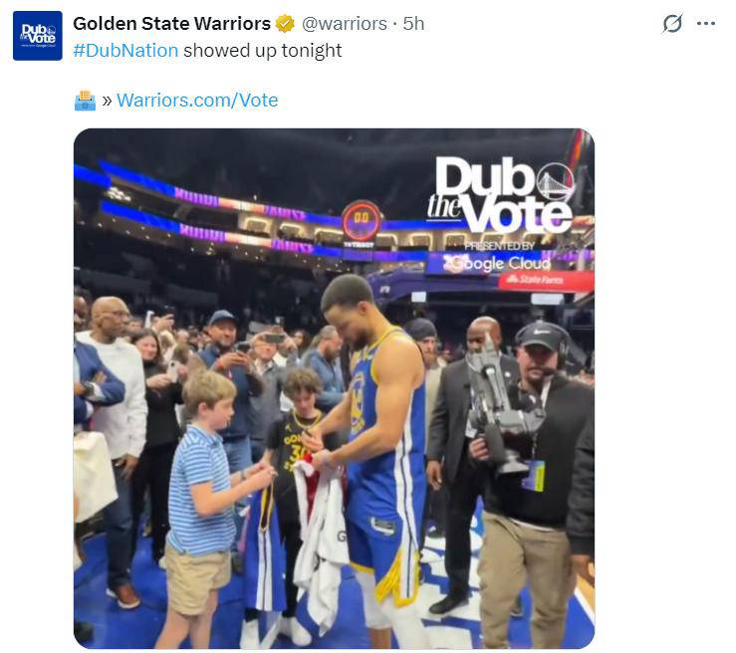Select the @warriors handle
The width and height of the screenshot is (736, 653).
coord(344,23)
